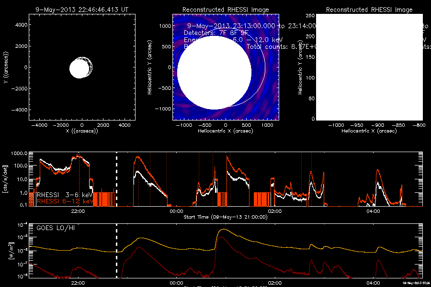Click the "−1000" tick under blank white image
Viewport: 431px width, 287px height.
[336, 125]
